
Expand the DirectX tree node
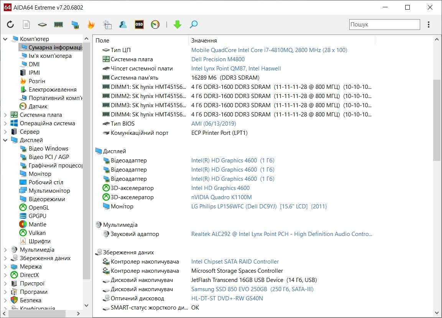click(5, 275)
